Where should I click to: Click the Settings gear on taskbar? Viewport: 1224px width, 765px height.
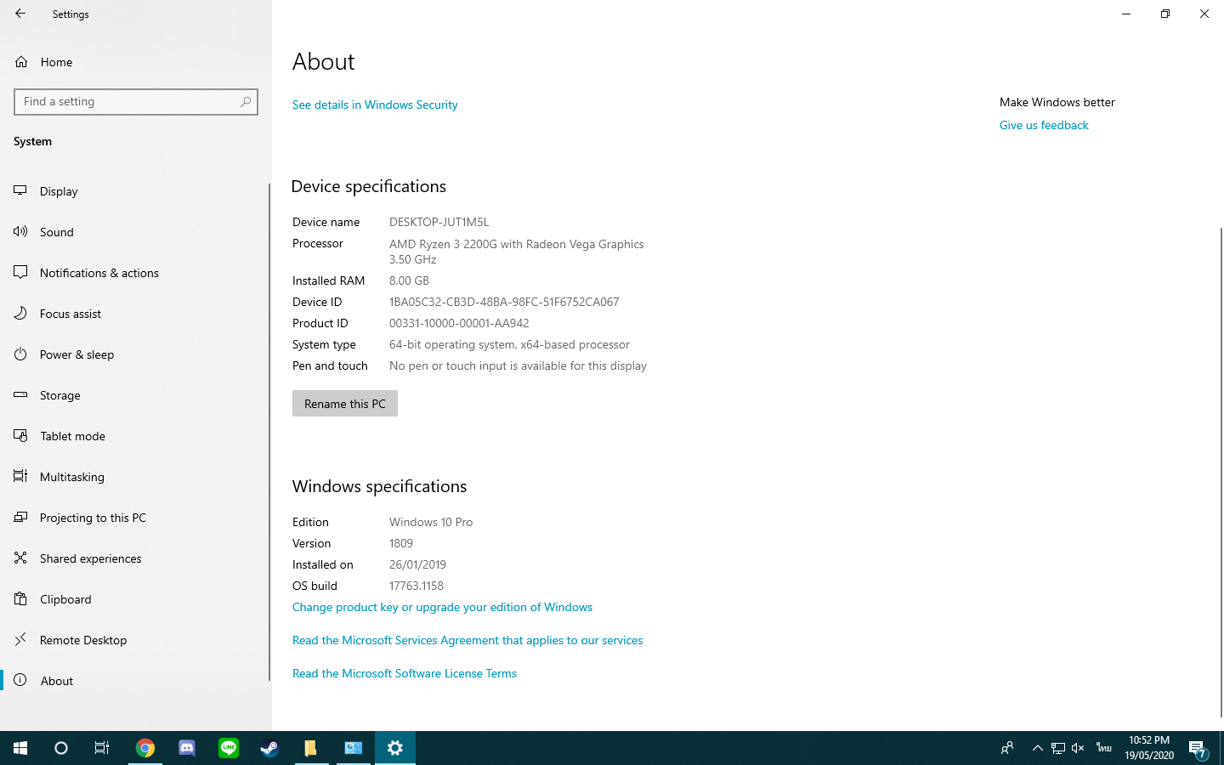(394, 748)
